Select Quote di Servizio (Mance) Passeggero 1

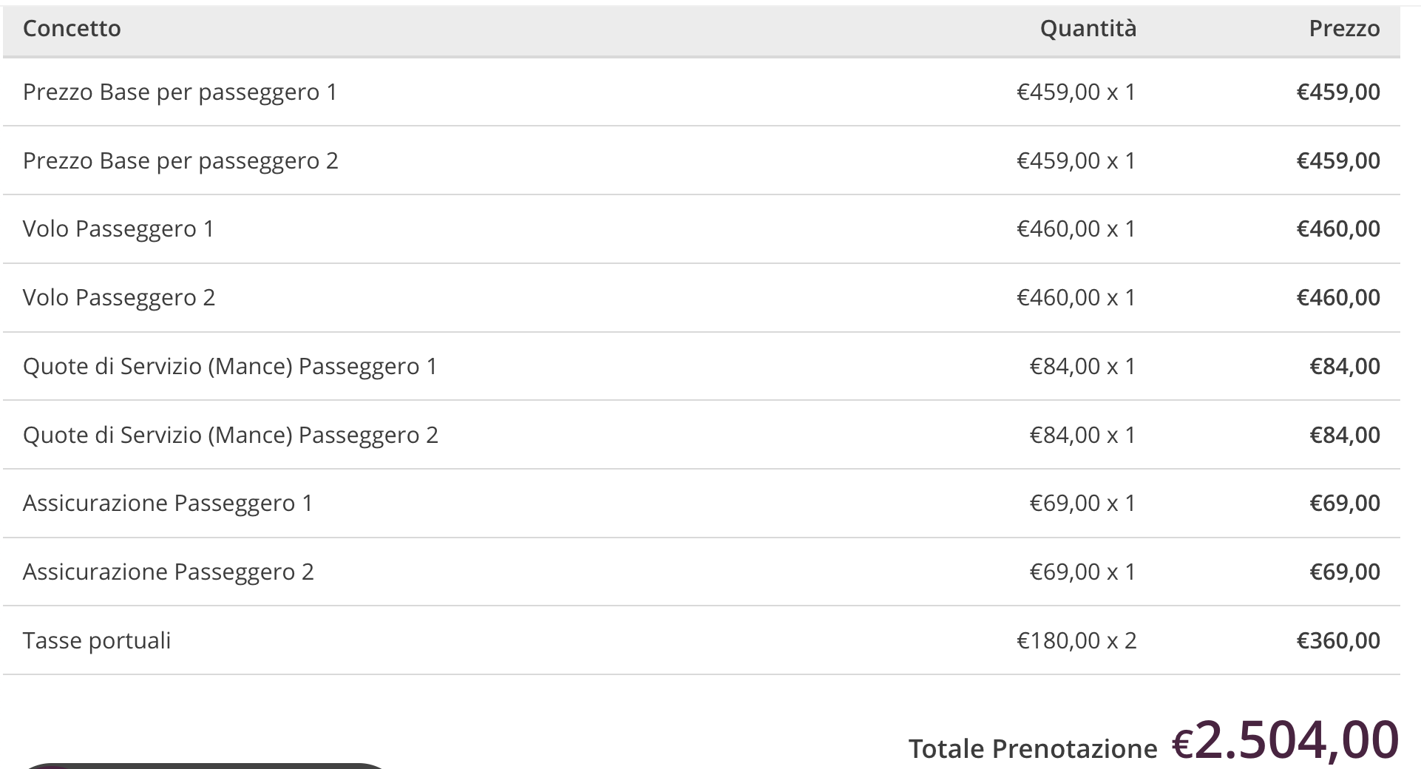(230, 367)
